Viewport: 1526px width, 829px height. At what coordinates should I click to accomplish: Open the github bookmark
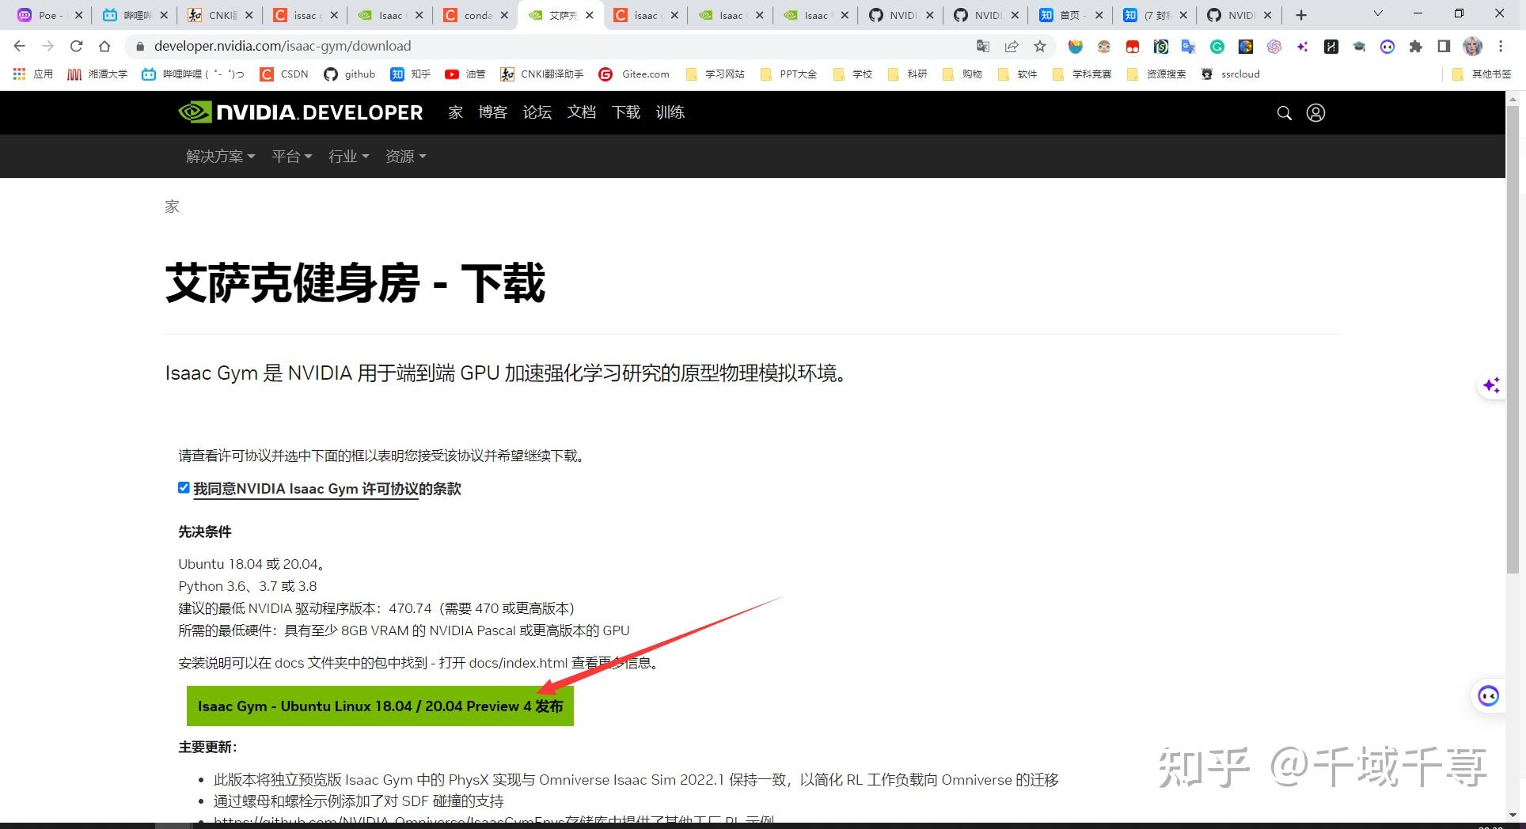pyautogui.click(x=350, y=74)
